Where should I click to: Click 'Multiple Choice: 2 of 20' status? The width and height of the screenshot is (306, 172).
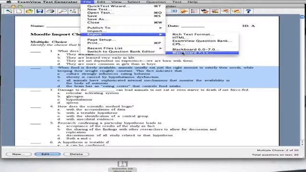tap(277, 150)
